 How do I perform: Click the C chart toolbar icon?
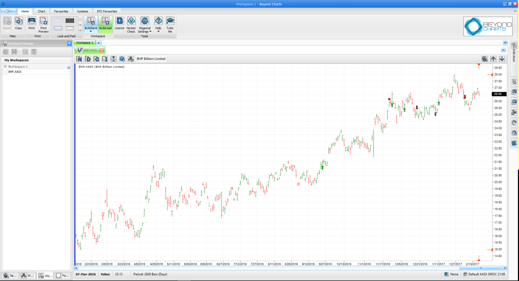point(96,59)
